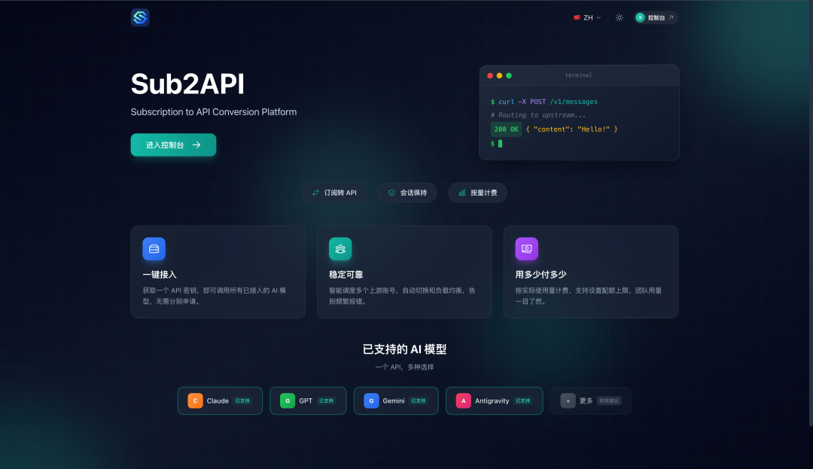The width and height of the screenshot is (813, 469).
Task: Click the green GPT G icon
Action: [x=288, y=400]
